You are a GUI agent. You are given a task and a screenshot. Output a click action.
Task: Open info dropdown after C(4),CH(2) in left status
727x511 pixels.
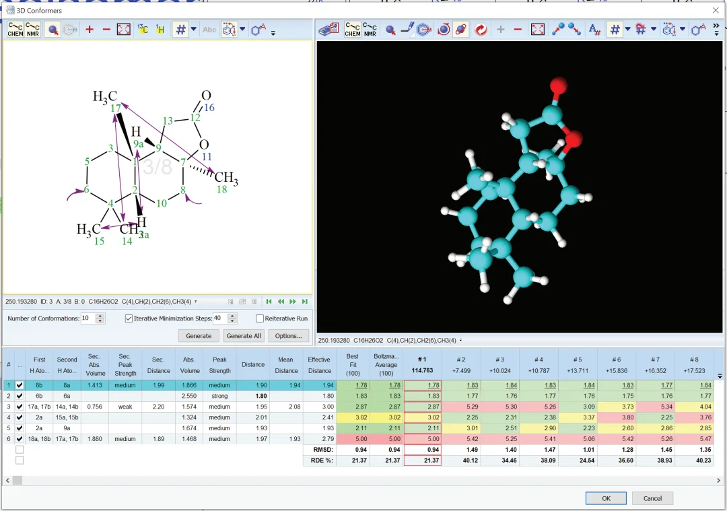point(196,302)
